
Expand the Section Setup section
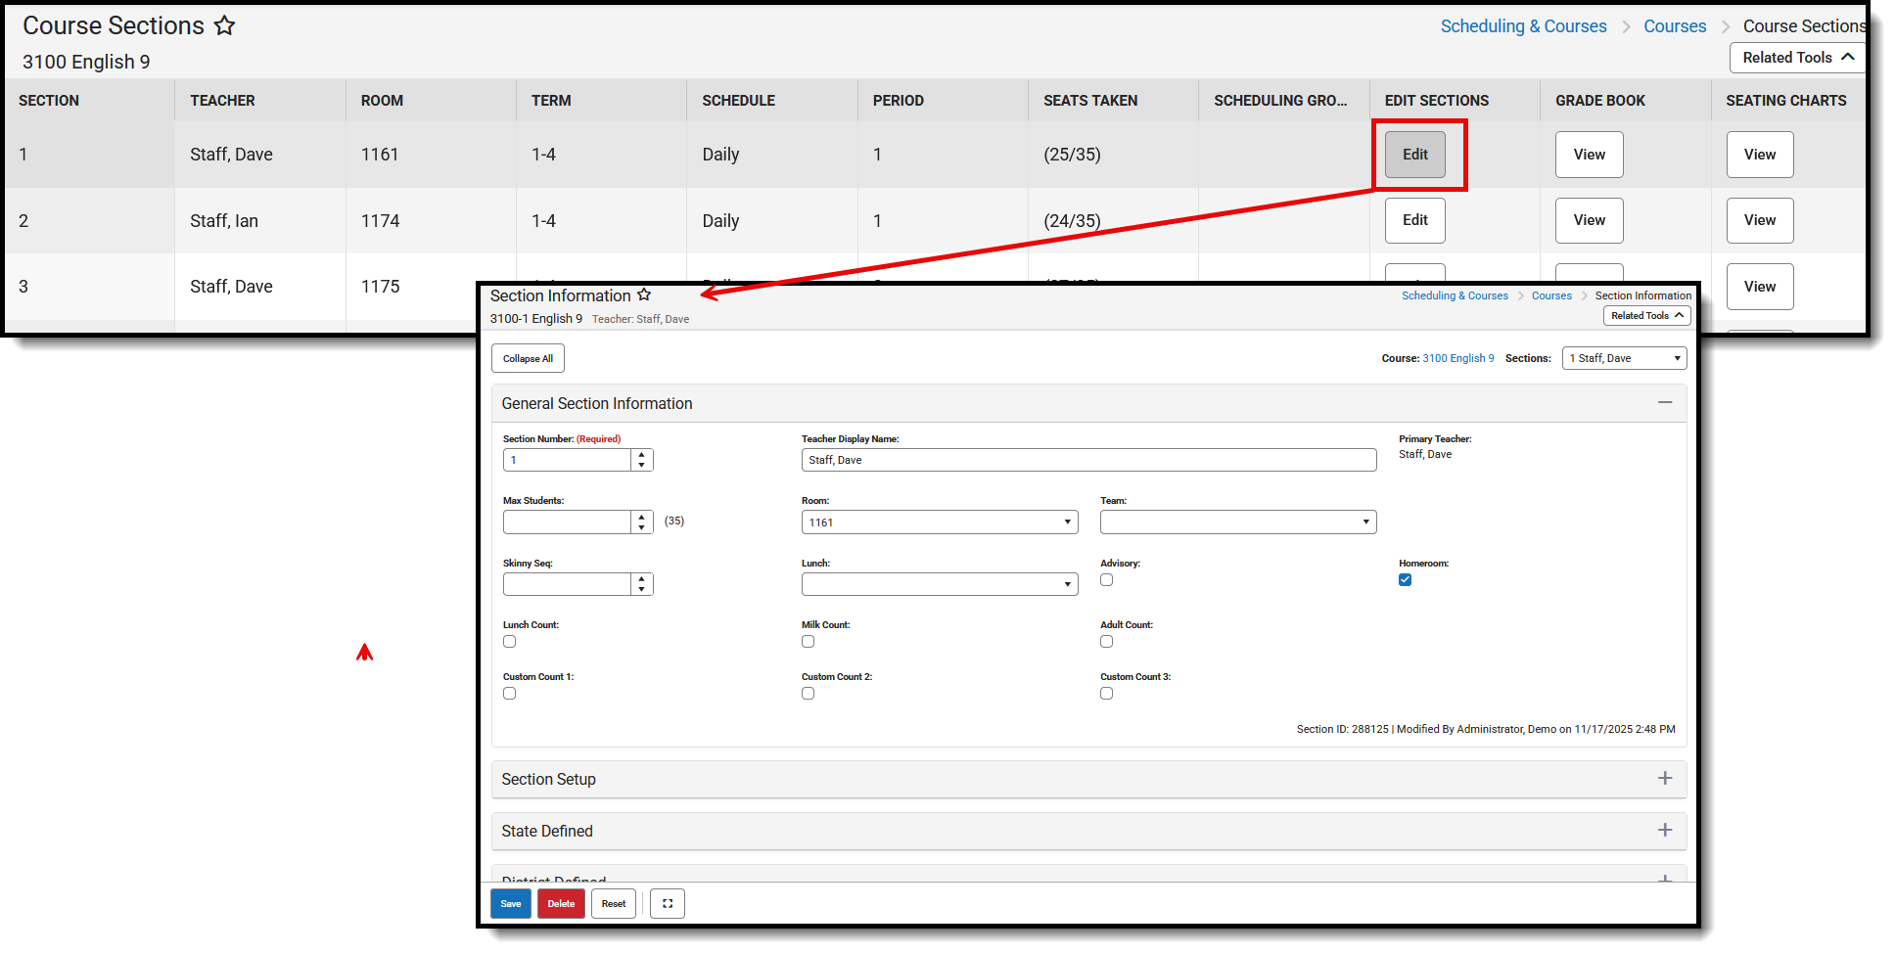point(1665,778)
